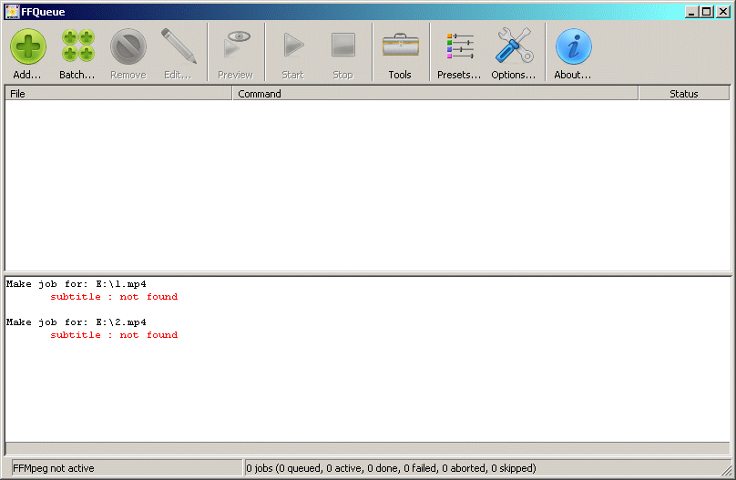
Task: Maximize the FFQueue window
Action: tap(707, 12)
